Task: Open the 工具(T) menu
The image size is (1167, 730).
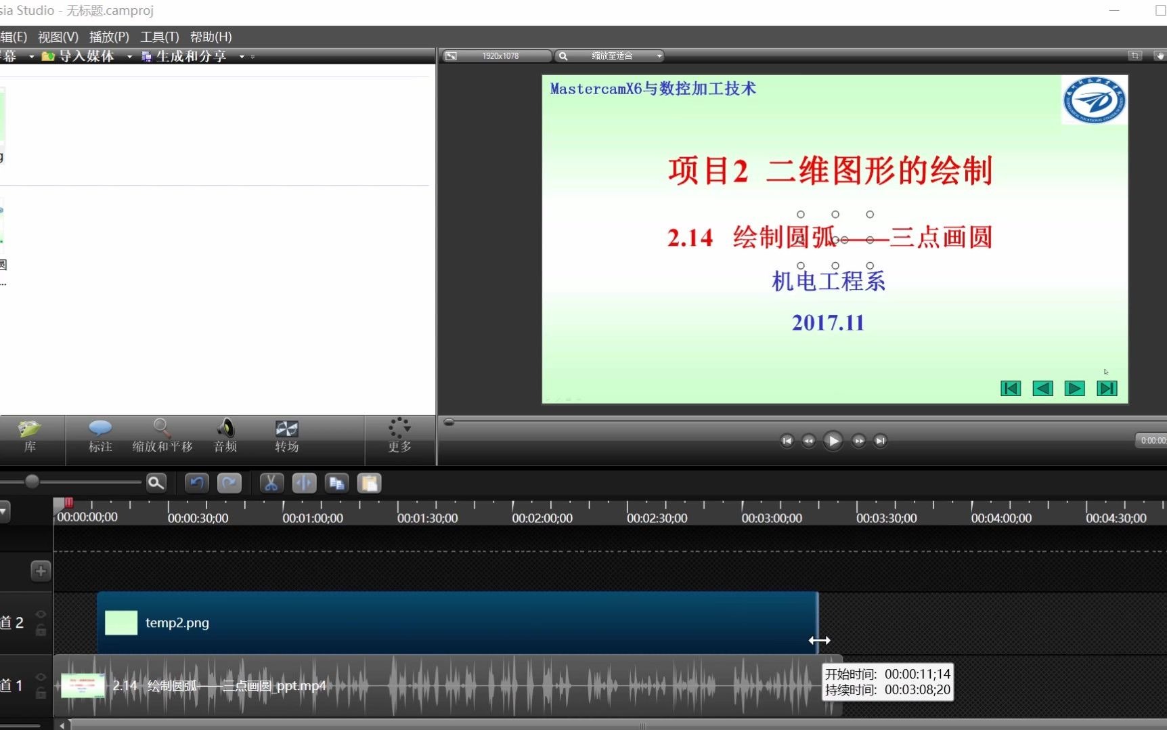Action: [160, 37]
